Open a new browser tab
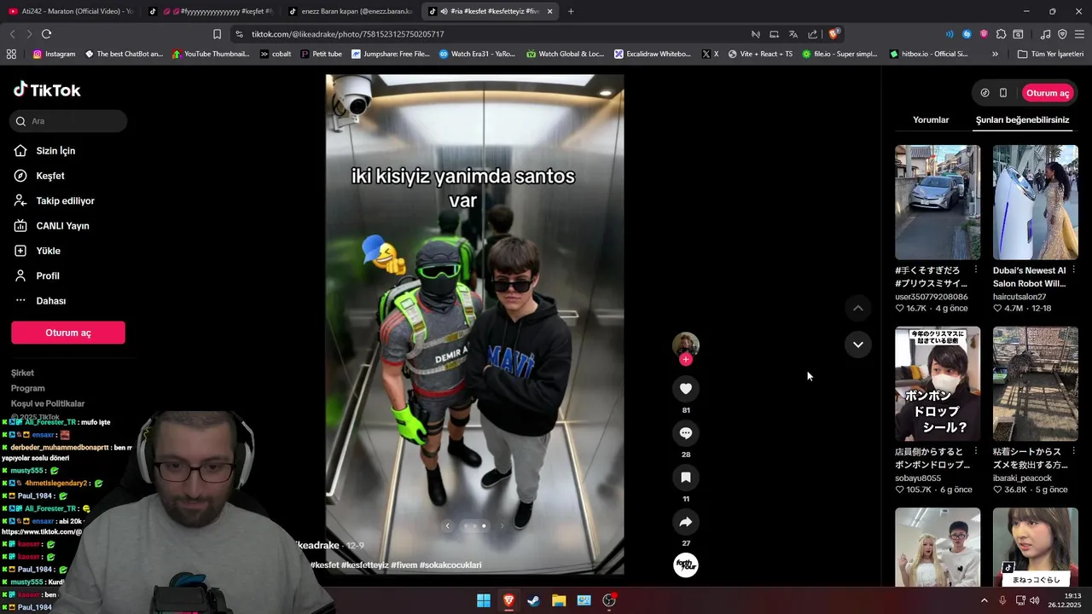The width and height of the screenshot is (1092, 614). [x=571, y=11]
